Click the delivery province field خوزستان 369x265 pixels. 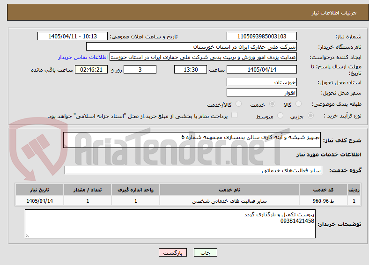click(x=262, y=82)
